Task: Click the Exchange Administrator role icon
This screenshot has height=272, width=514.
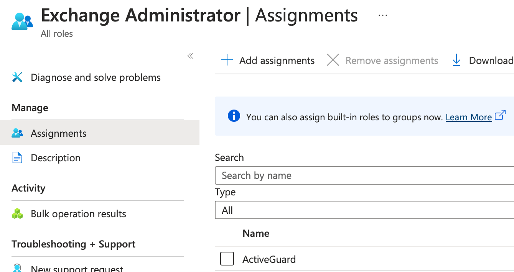Action: click(22, 21)
